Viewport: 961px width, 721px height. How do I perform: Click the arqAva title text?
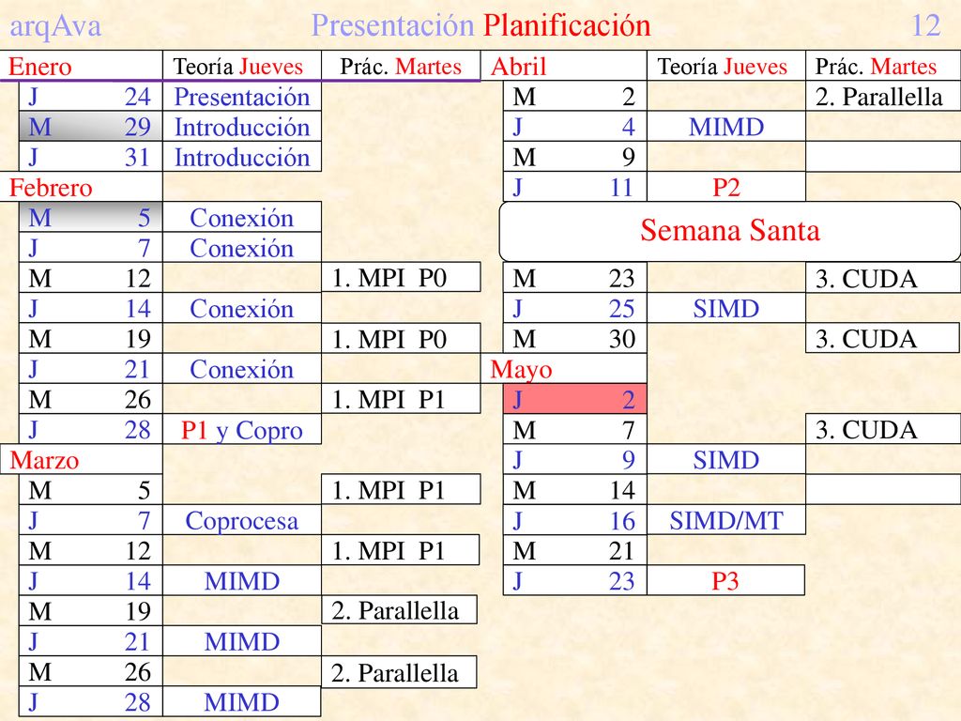pyautogui.click(x=55, y=25)
